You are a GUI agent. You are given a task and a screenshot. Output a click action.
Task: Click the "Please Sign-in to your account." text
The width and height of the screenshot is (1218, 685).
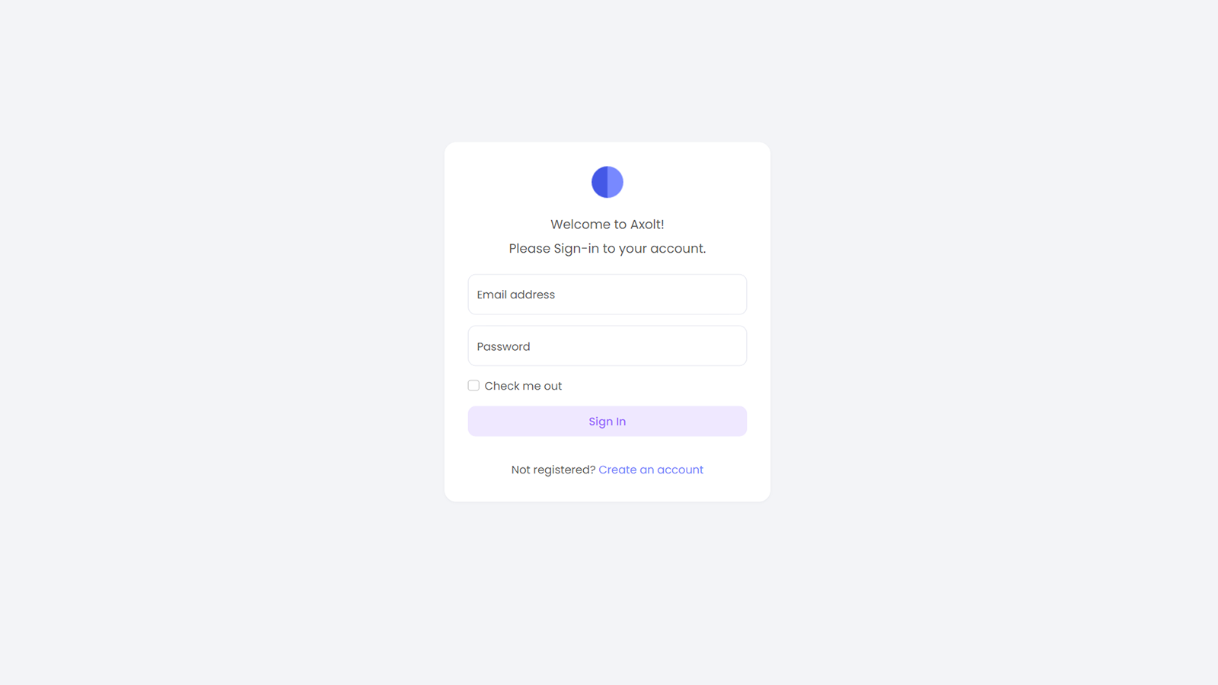607,249
